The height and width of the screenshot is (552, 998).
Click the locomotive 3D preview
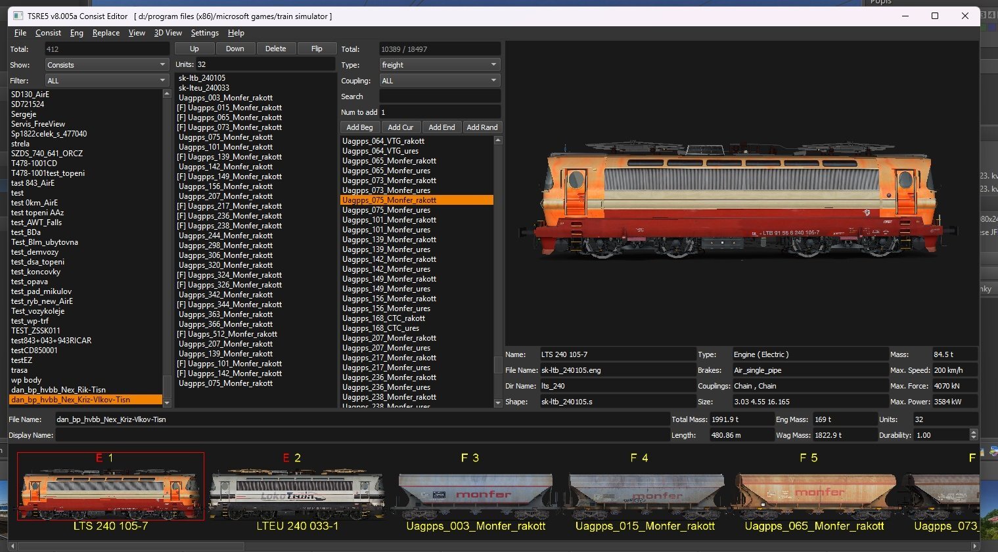[x=742, y=193]
